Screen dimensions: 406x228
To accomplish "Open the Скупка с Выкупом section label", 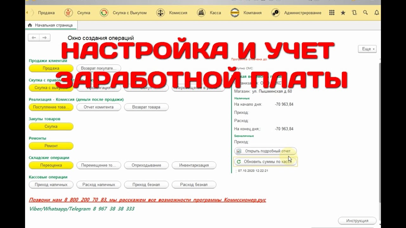I will (x=130, y=13).
